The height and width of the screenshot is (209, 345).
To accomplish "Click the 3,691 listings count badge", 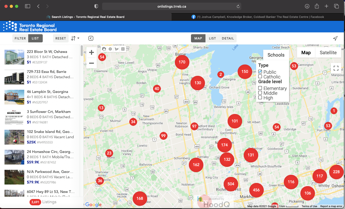I will pos(35,202).
